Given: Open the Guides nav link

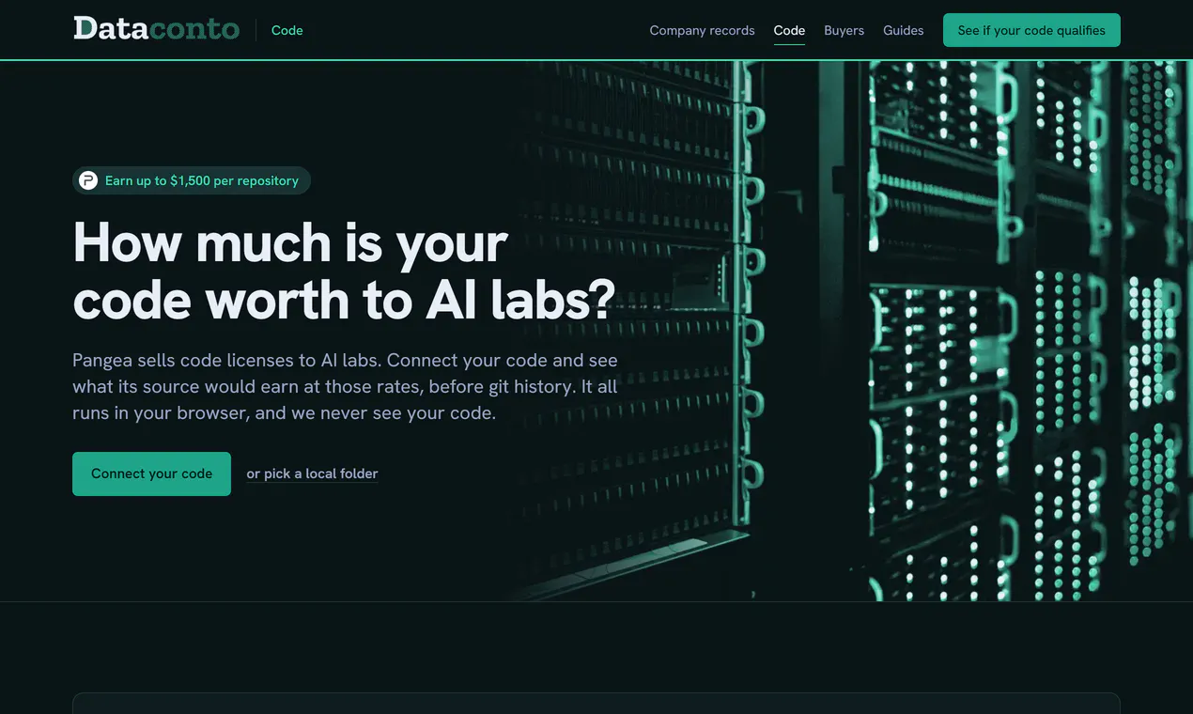Looking at the screenshot, I should [x=903, y=30].
